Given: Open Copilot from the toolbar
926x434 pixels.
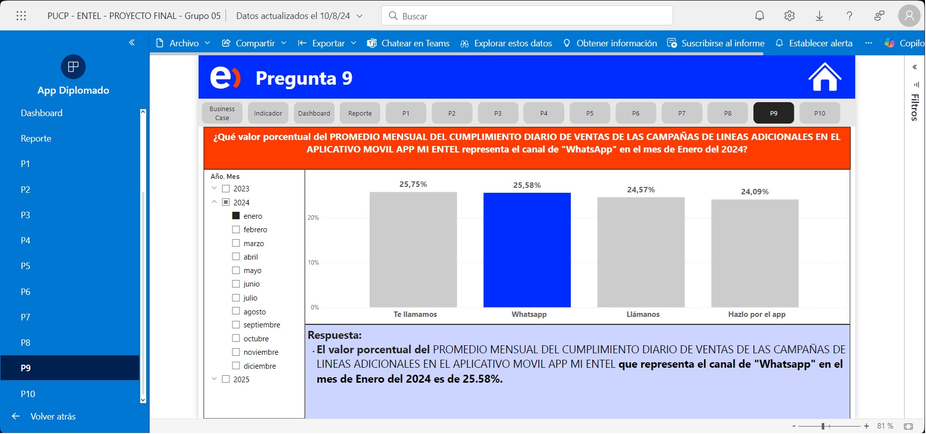Looking at the screenshot, I should (905, 43).
